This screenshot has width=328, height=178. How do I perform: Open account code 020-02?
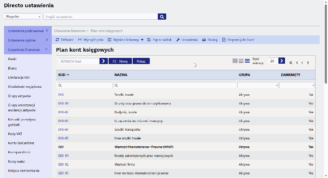point(63,165)
